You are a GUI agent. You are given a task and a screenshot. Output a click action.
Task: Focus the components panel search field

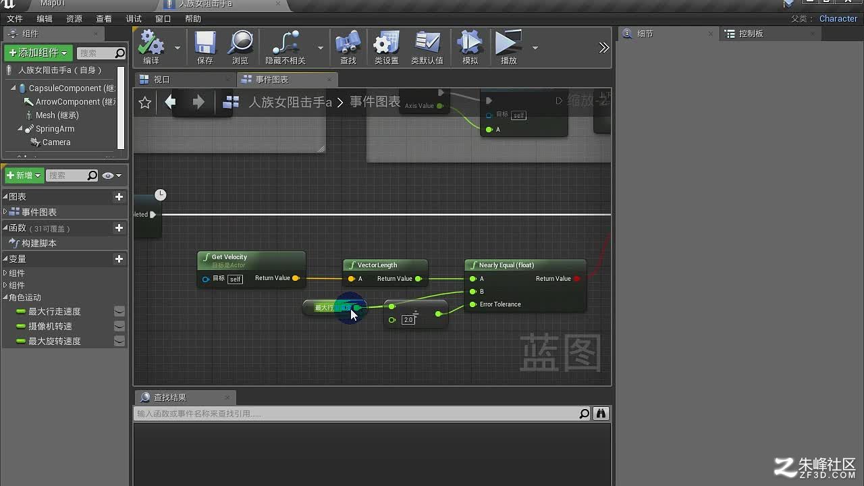101,53
